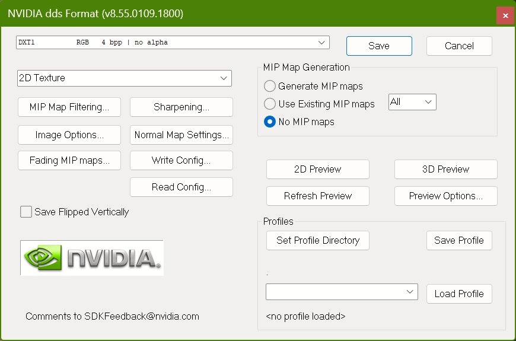Show the 2D Preview
Viewport: 516px width, 341px height.
(x=317, y=169)
